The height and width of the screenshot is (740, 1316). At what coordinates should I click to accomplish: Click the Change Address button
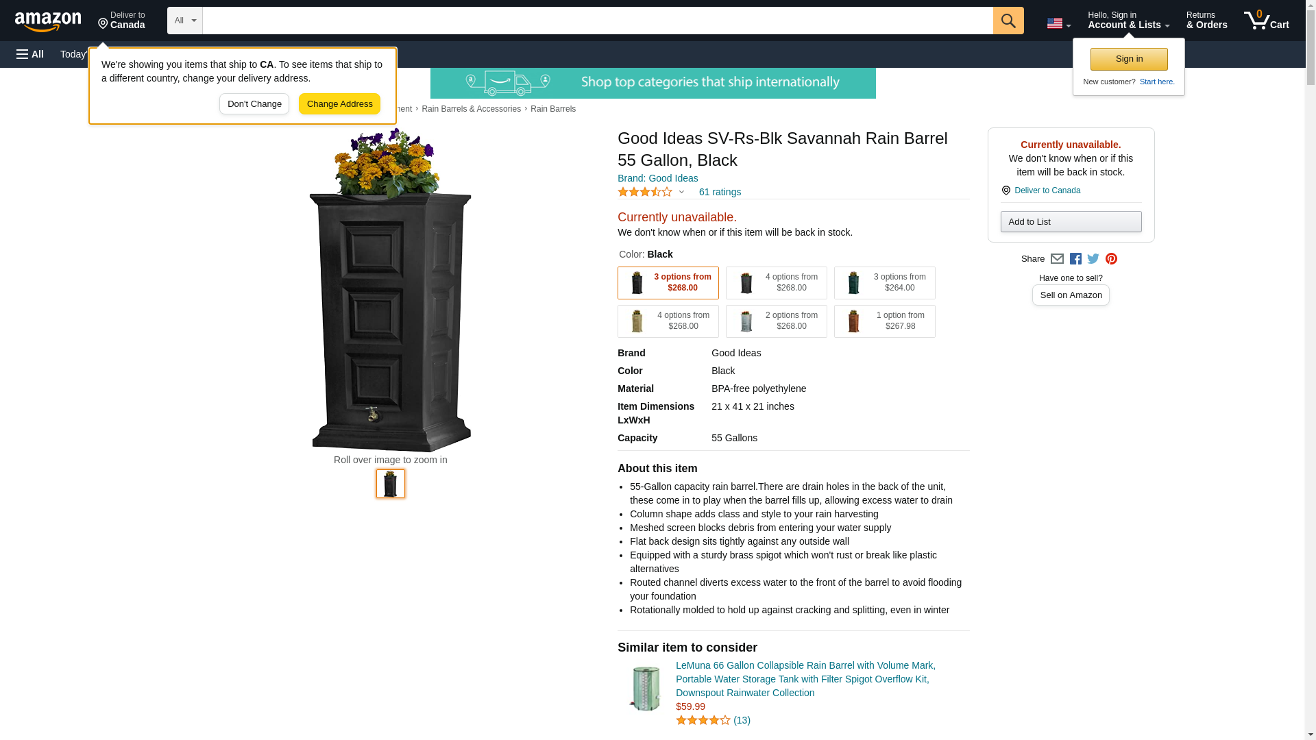click(x=339, y=104)
